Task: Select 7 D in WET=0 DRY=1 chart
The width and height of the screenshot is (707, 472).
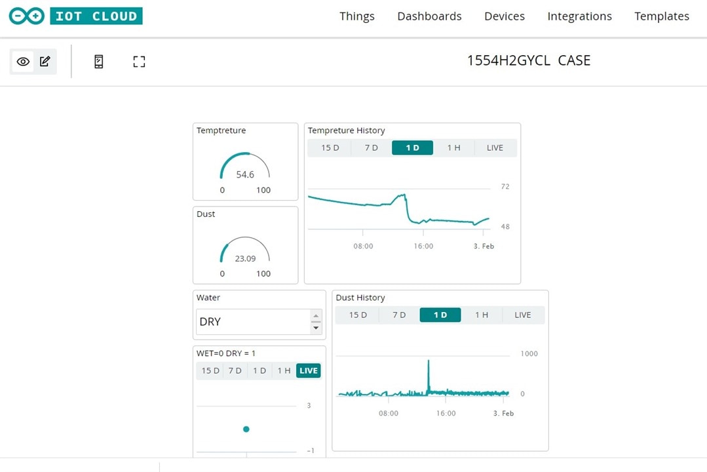Action: point(235,371)
